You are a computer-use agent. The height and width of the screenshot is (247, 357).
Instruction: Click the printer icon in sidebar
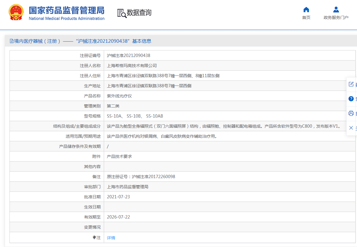coord(351,113)
